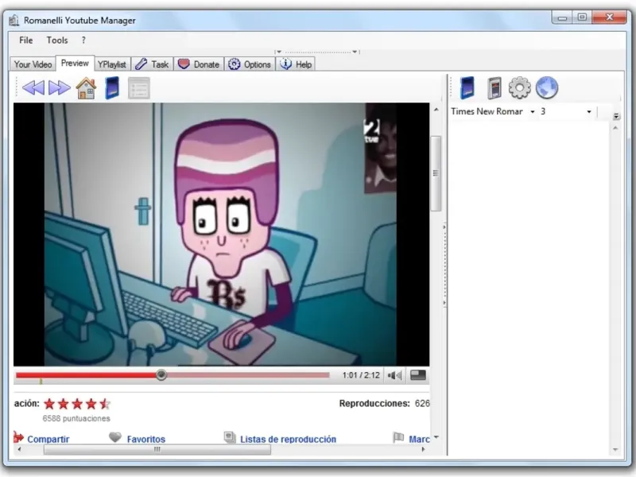
Task: Mute the video with speaker icon
Action: coord(394,375)
